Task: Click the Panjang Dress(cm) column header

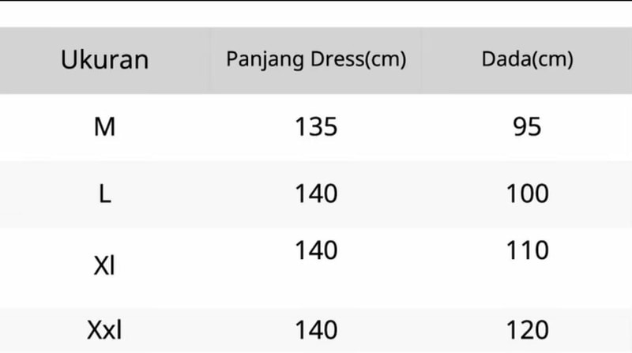Action: point(316,60)
